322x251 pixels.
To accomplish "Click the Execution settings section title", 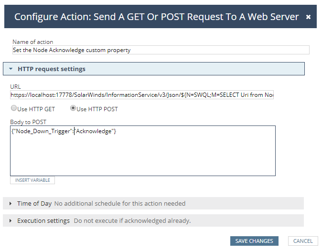I will 43,221.
